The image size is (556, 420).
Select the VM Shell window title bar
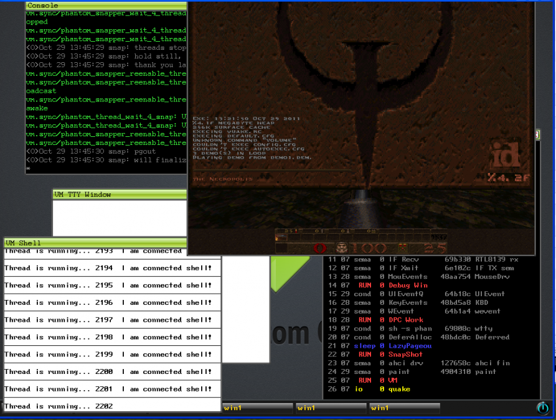point(95,243)
